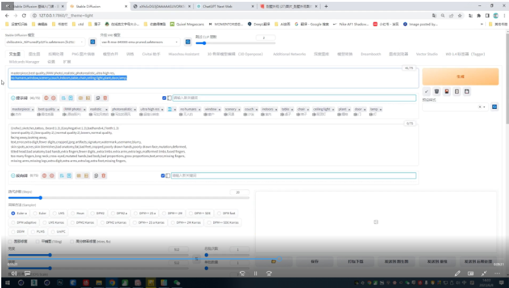Open WeChat from the taskbar
The height and width of the screenshot is (288, 509).
(176, 283)
